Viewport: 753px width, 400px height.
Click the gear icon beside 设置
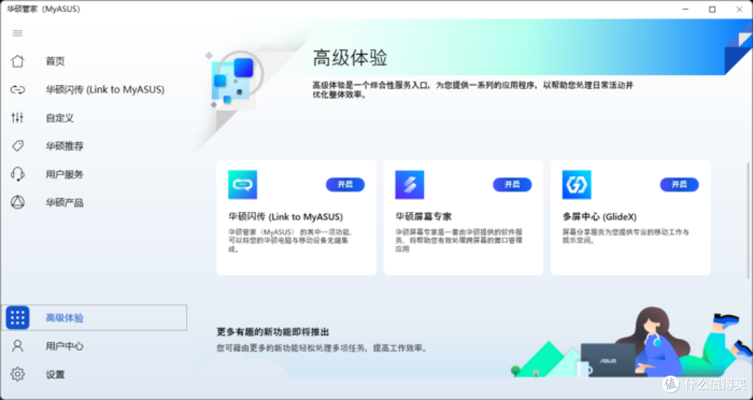(17, 374)
